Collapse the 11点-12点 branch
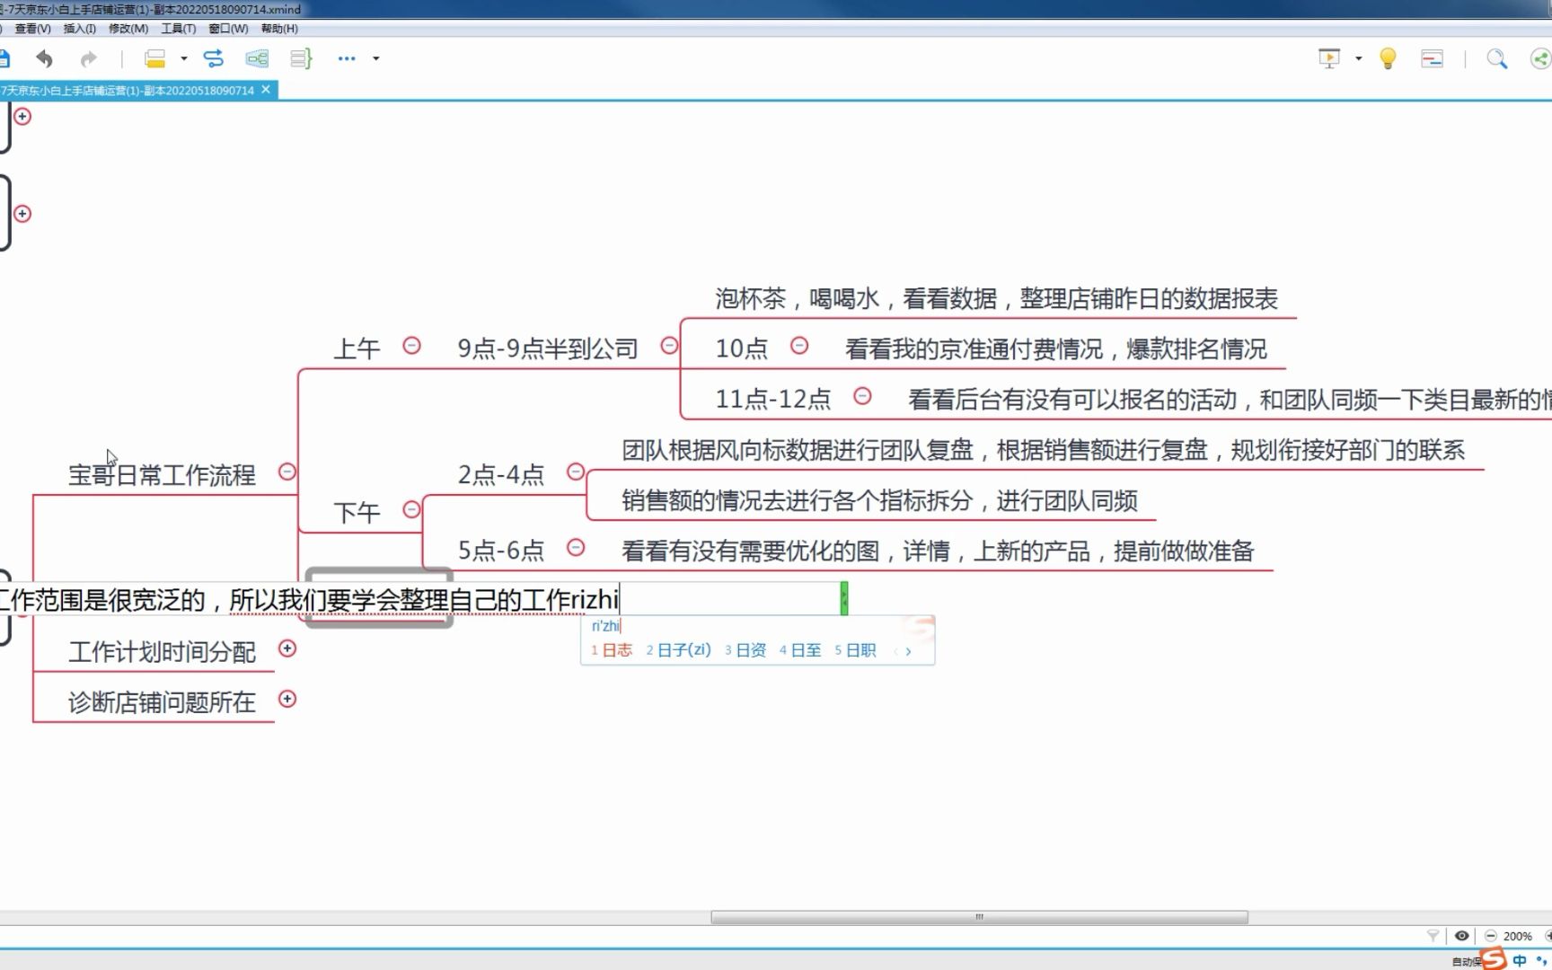The height and width of the screenshot is (970, 1552). [x=862, y=395]
